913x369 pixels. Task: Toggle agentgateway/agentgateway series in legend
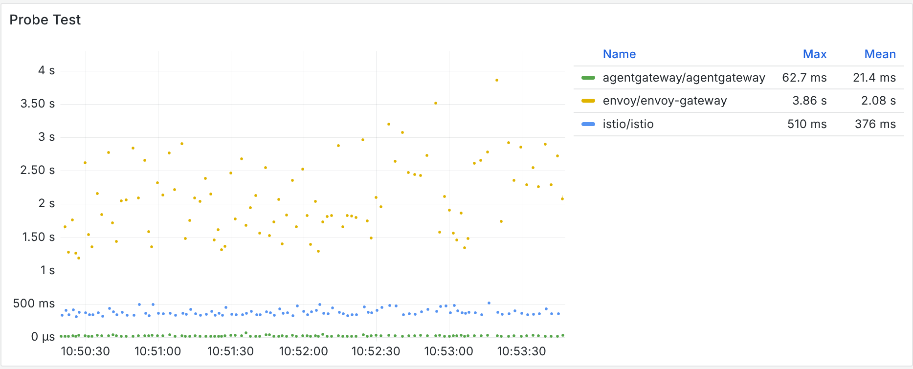(684, 78)
